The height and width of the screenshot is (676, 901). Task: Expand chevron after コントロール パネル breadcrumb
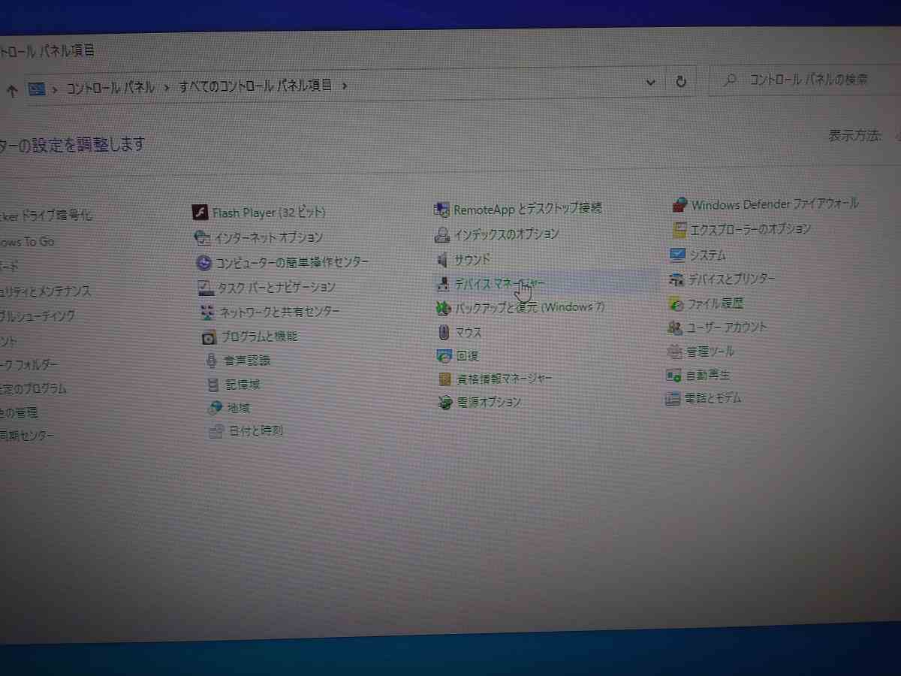point(166,87)
